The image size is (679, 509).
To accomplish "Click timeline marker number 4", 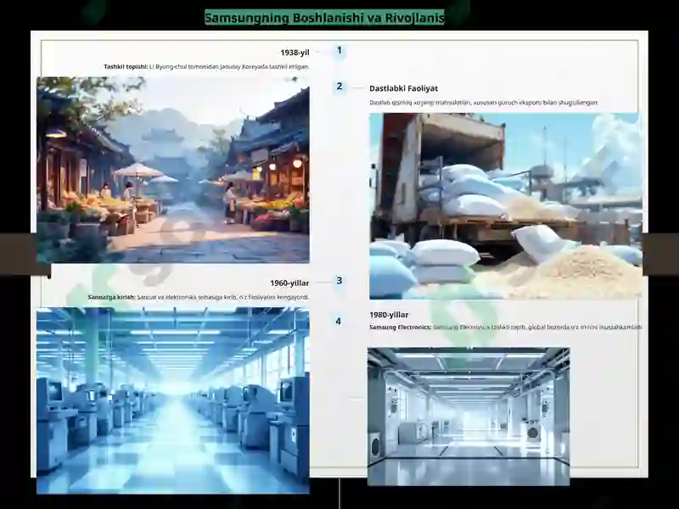I will click(338, 322).
